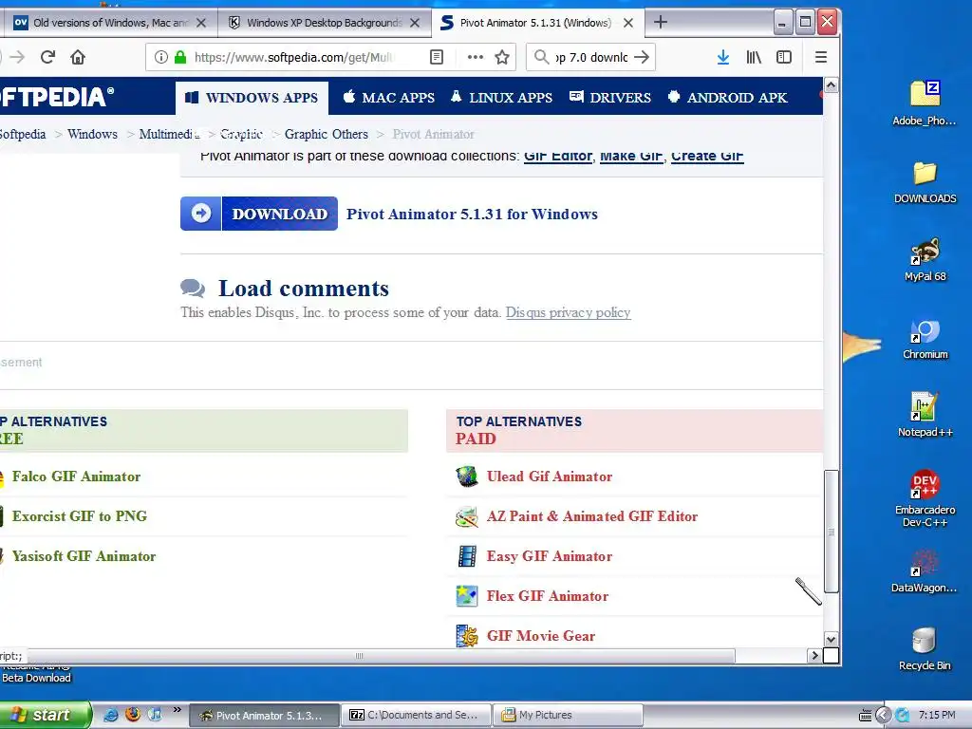The width and height of the screenshot is (972, 729).
Task: Open the Disqus privacy policy link
Action: (x=568, y=312)
